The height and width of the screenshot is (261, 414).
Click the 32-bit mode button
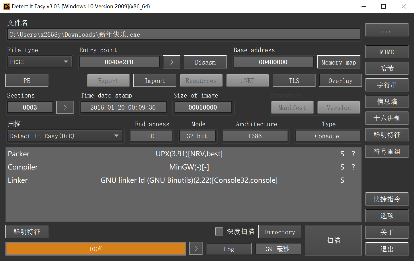[197, 136]
